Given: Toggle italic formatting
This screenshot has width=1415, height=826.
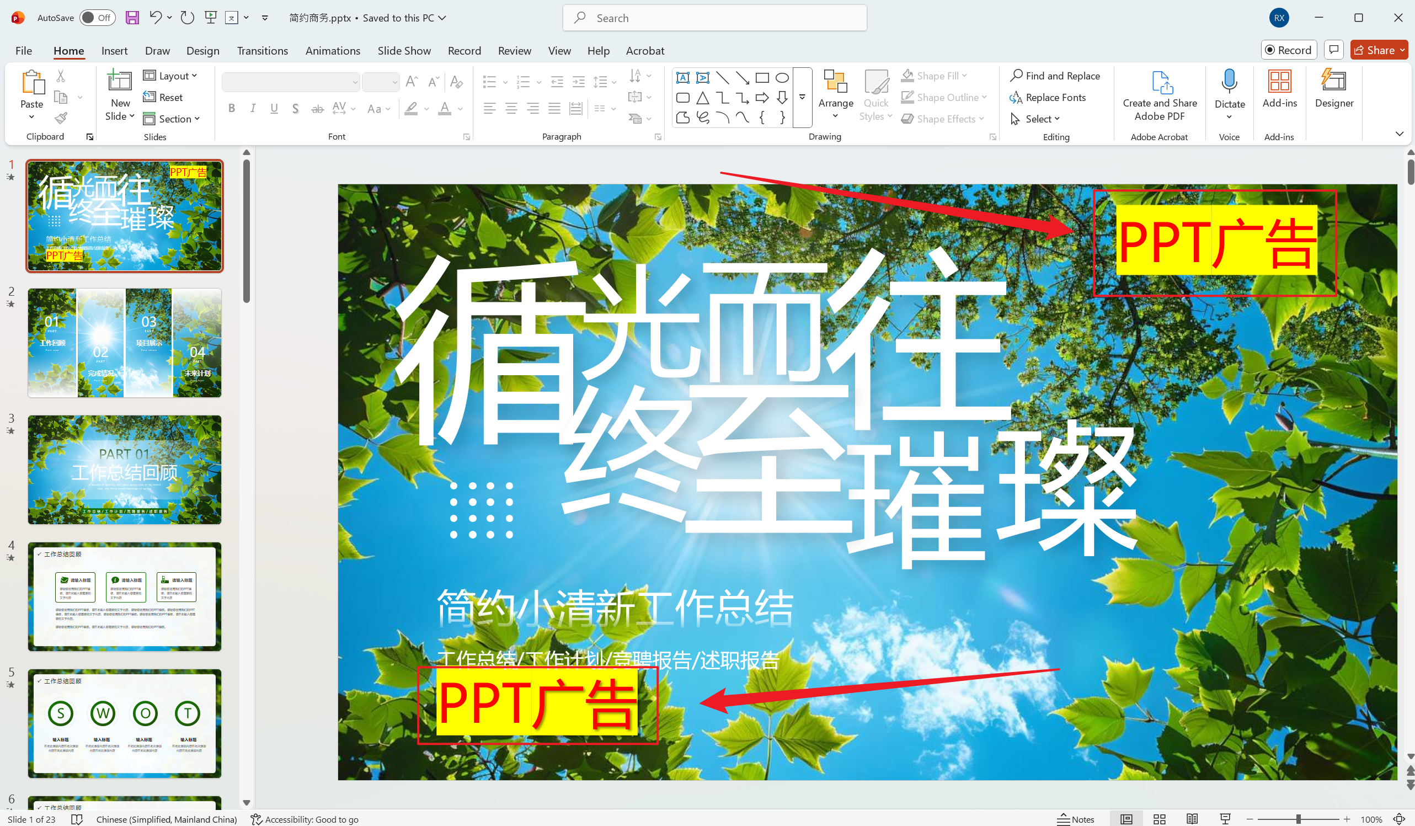Looking at the screenshot, I should coord(253,108).
